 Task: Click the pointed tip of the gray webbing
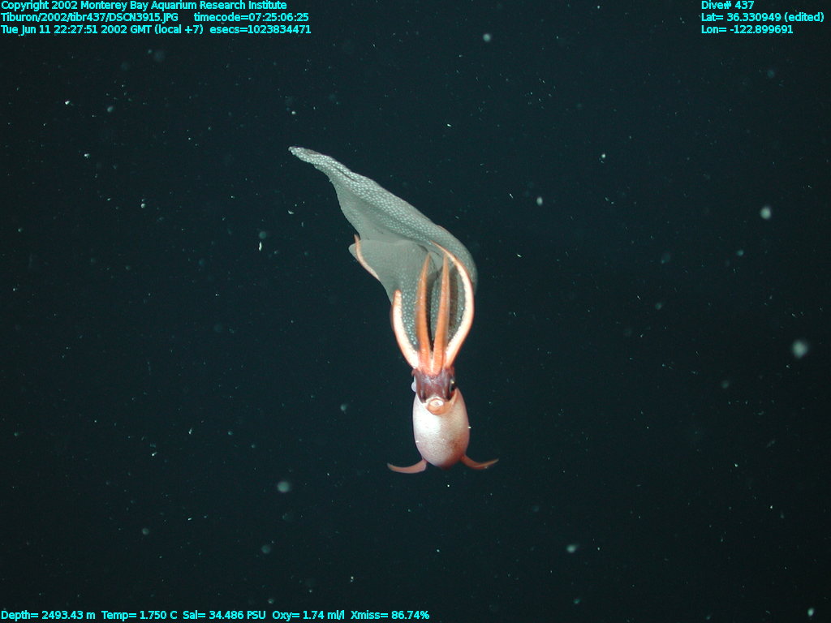tap(297, 151)
